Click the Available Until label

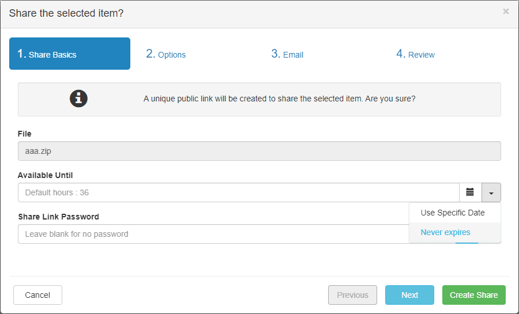click(46, 175)
